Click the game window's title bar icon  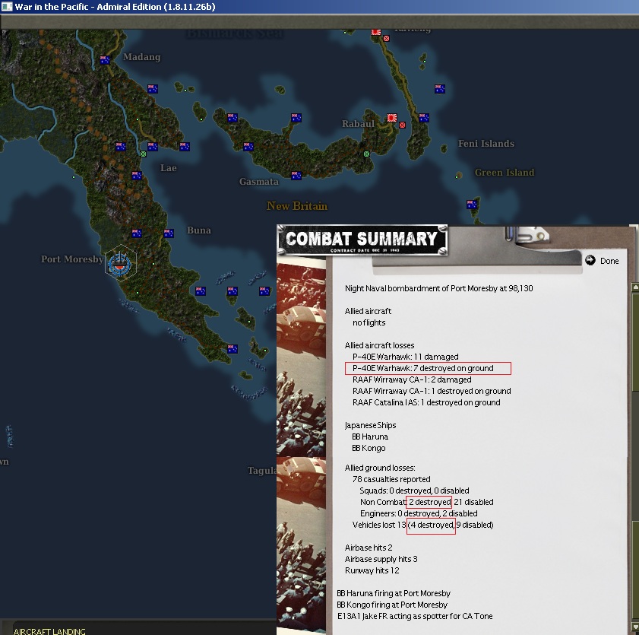pyautogui.click(x=7, y=7)
